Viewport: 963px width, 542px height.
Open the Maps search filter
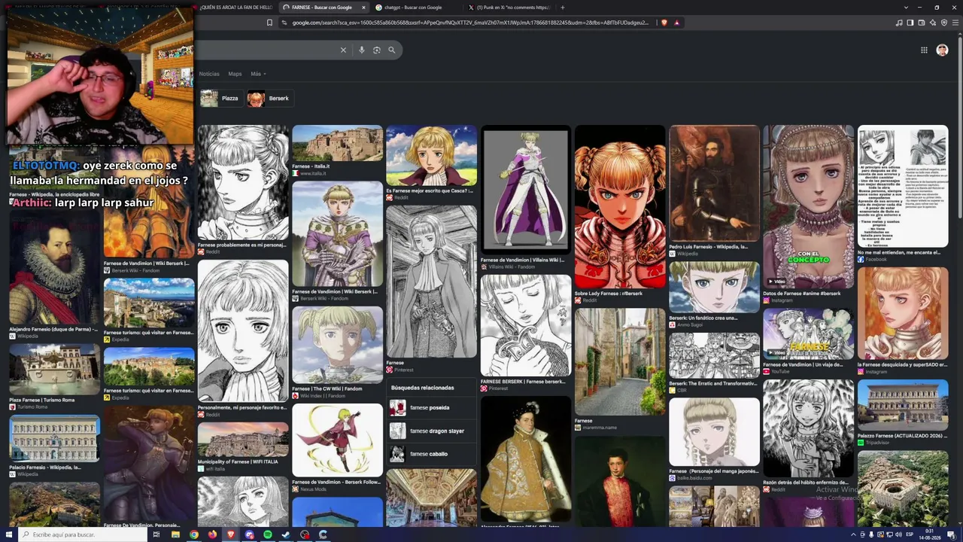coord(235,74)
